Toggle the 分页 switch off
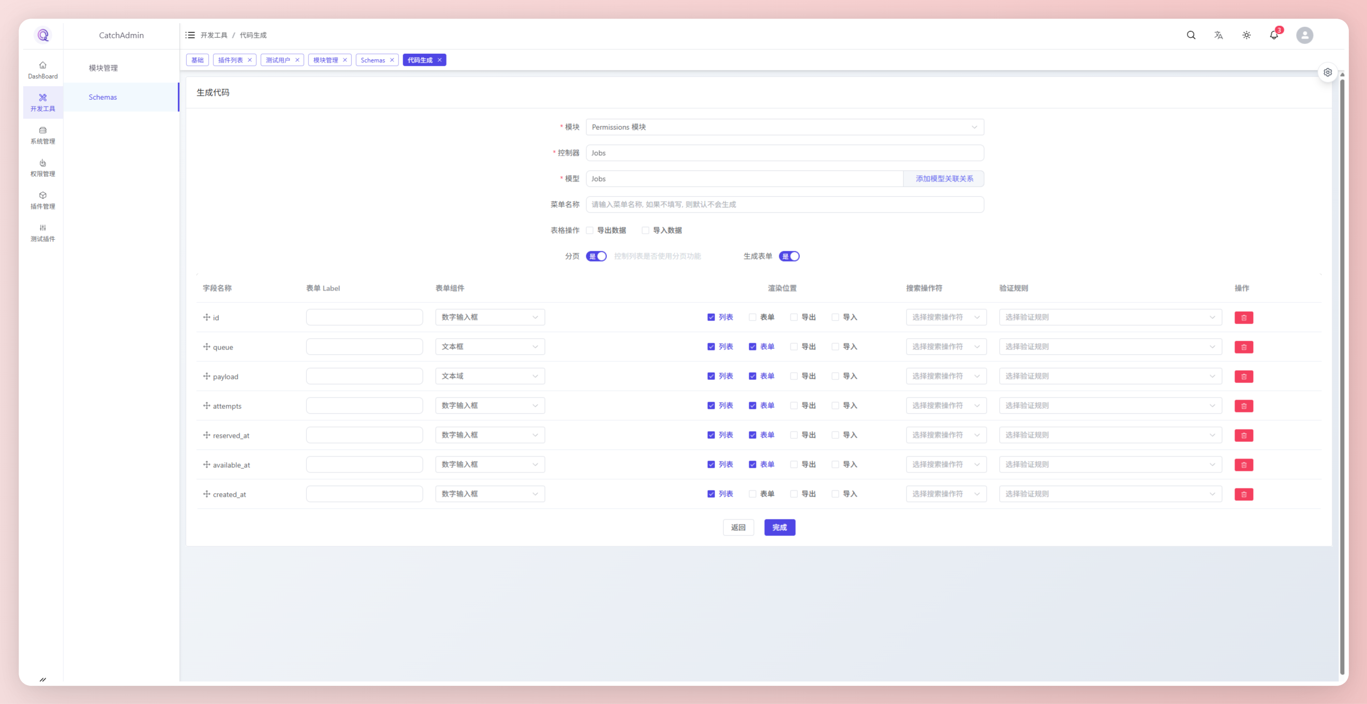The image size is (1367, 704). tap(596, 256)
